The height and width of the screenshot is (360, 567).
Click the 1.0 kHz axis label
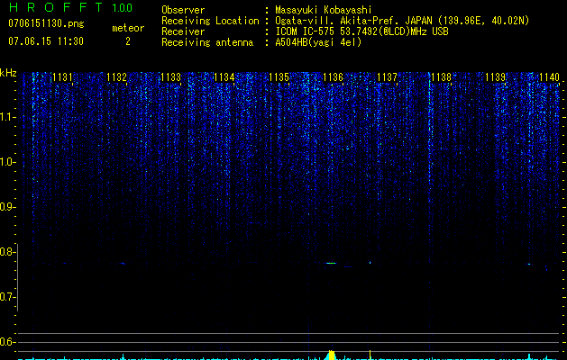point(7,162)
